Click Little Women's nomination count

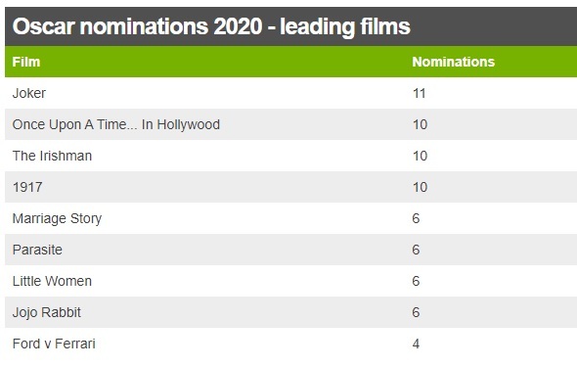[416, 281]
